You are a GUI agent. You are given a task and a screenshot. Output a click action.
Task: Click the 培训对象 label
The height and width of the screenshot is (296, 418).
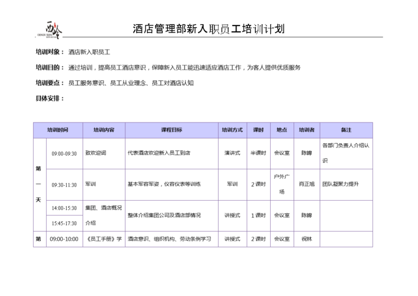pyautogui.click(x=50, y=52)
